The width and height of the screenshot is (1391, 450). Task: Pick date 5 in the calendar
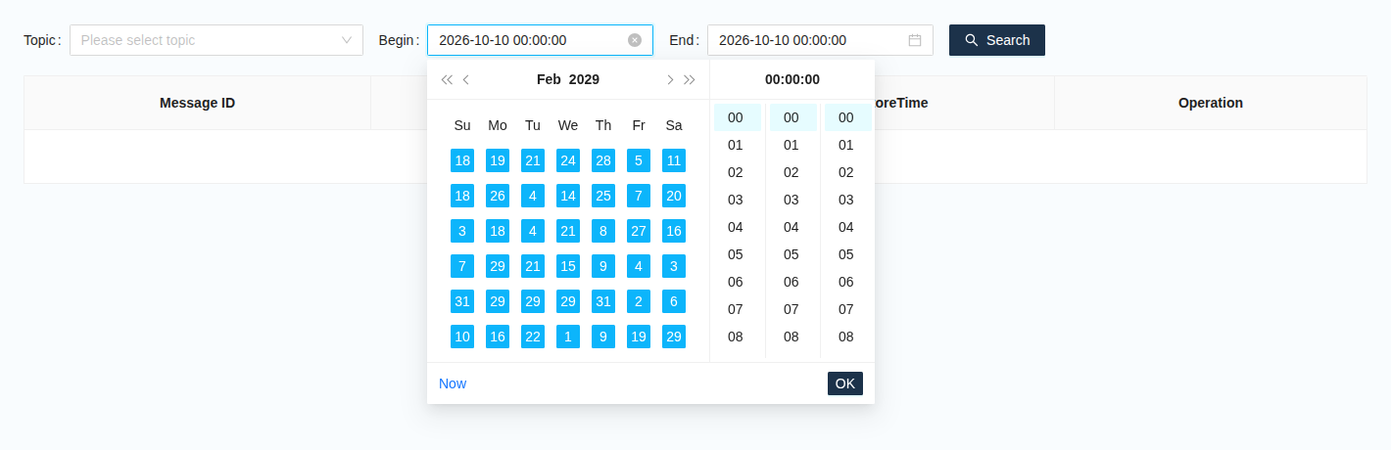(639, 160)
